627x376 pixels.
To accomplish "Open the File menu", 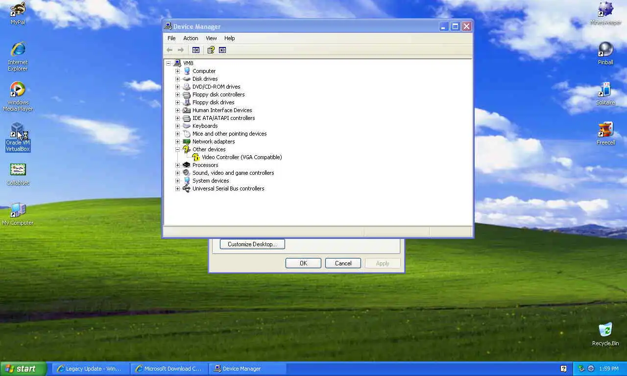I will coord(171,38).
